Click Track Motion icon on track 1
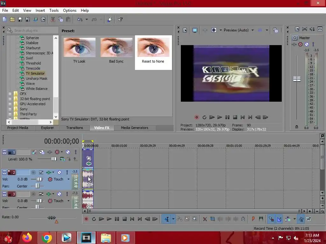This screenshot has height=244, width=326. point(42,152)
